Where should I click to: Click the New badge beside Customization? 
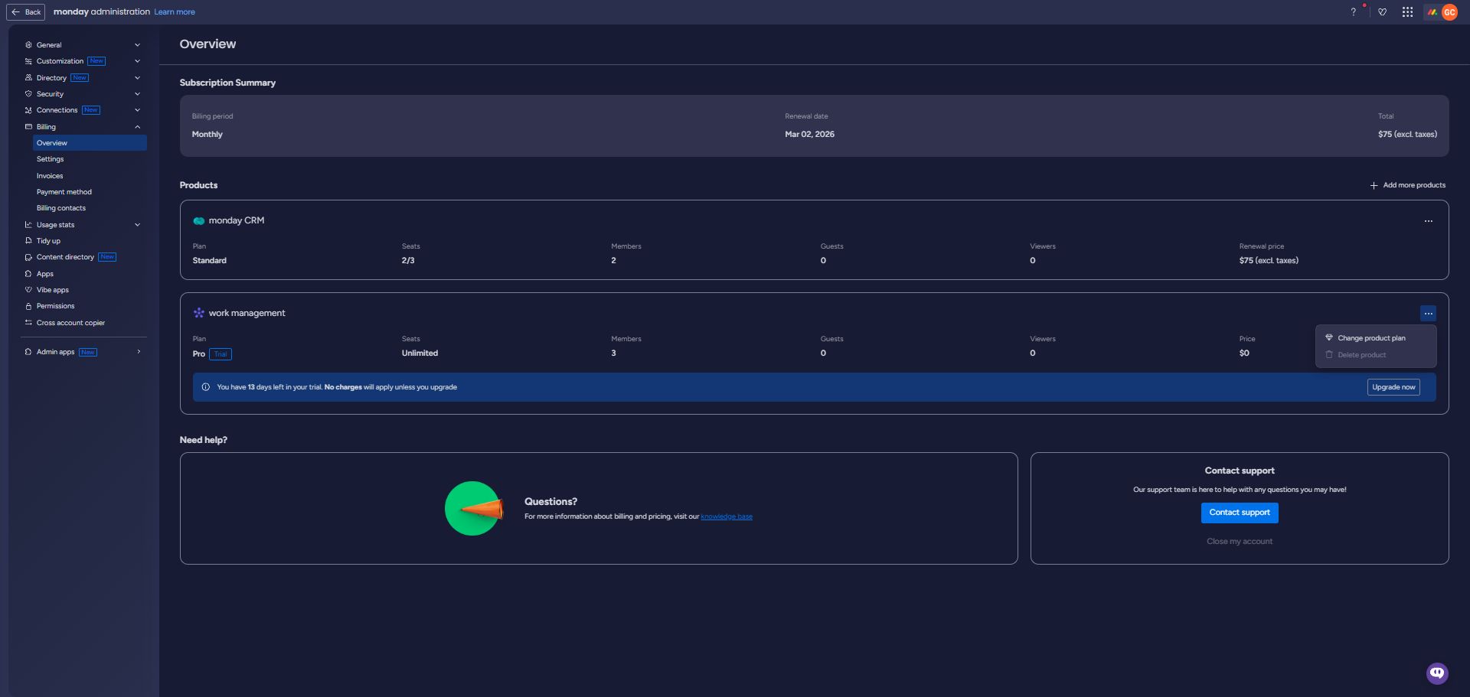coord(96,61)
